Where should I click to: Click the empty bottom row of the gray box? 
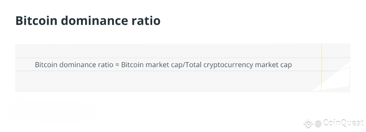point(168,81)
